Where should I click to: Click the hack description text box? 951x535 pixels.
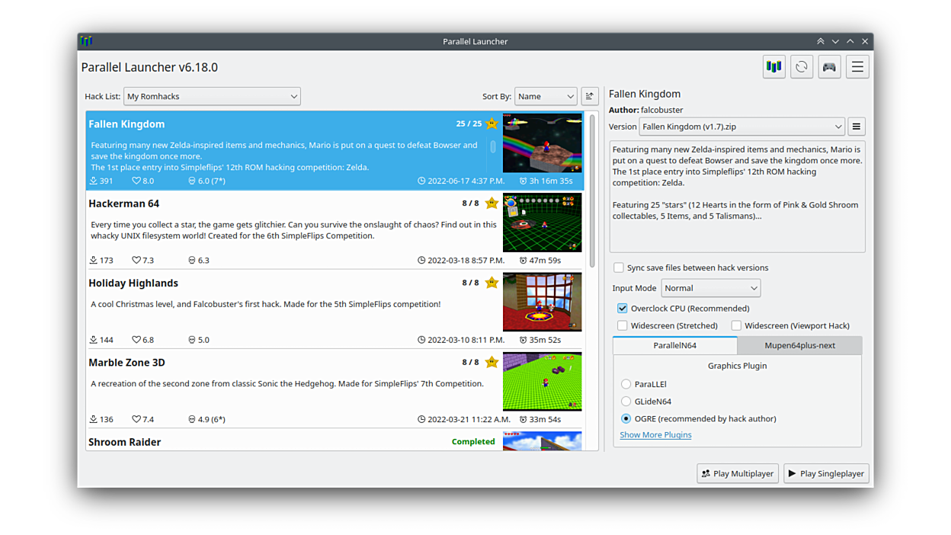click(x=737, y=197)
